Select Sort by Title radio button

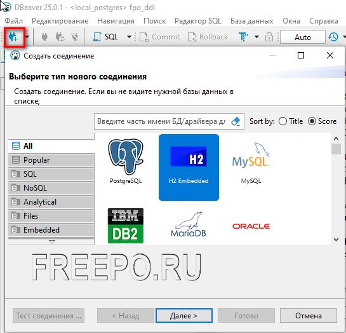[x=283, y=121]
